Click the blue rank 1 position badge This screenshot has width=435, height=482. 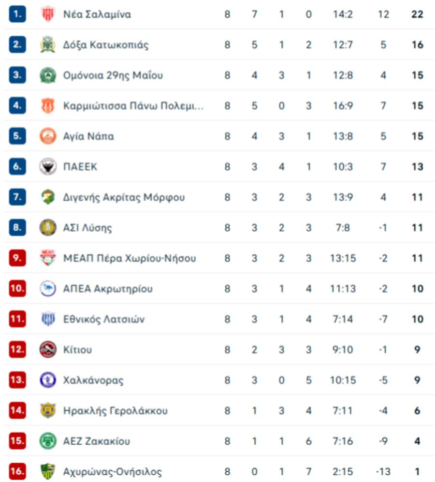[17, 15]
